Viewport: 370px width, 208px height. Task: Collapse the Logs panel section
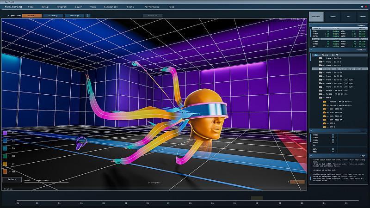(x=311, y=156)
